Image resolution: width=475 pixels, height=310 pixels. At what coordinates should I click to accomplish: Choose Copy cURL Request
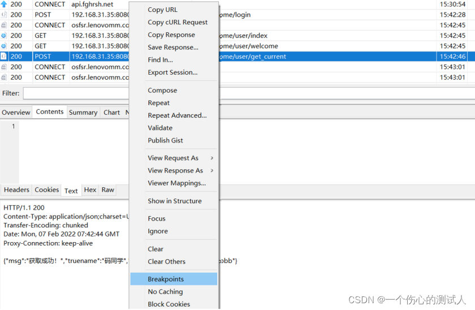(178, 22)
